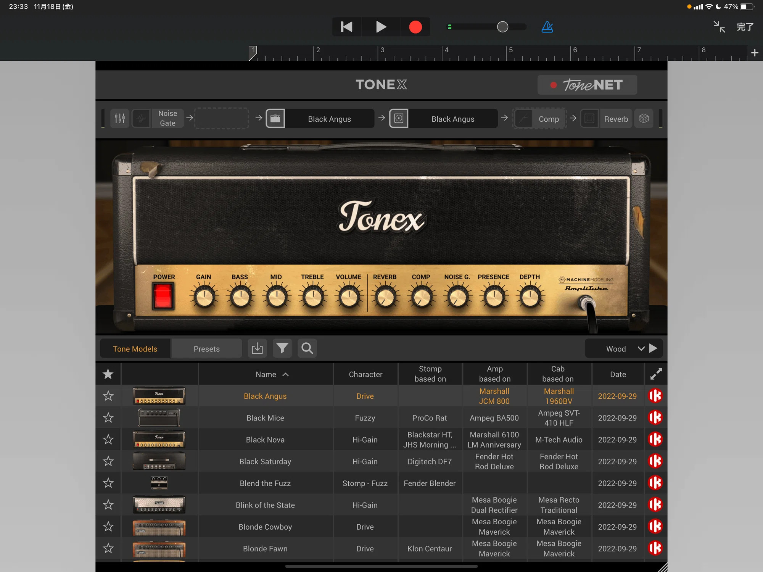Select Black Angus amp block
The width and height of the screenshot is (763, 572).
click(330, 119)
